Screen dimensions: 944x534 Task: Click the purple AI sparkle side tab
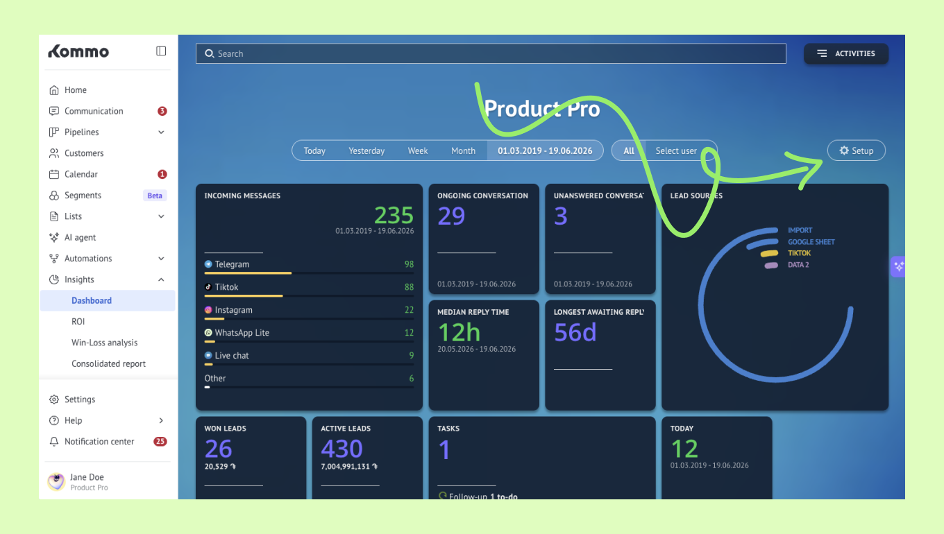tap(898, 266)
